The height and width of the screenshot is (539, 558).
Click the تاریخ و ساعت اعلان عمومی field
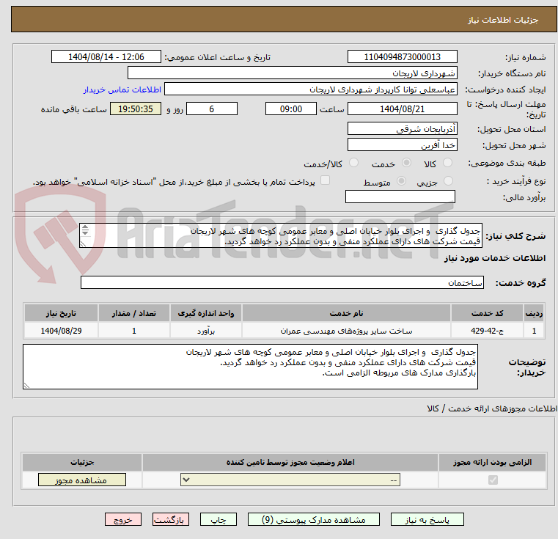(x=106, y=56)
